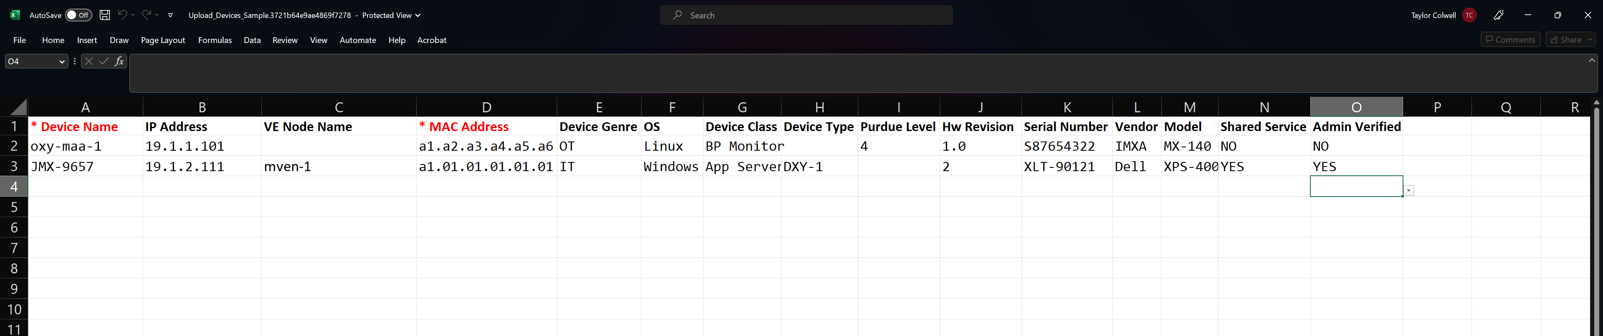Click cell containing 19.1.1.101
The width and height of the screenshot is (1603, 336).
[x=202, y=146]
